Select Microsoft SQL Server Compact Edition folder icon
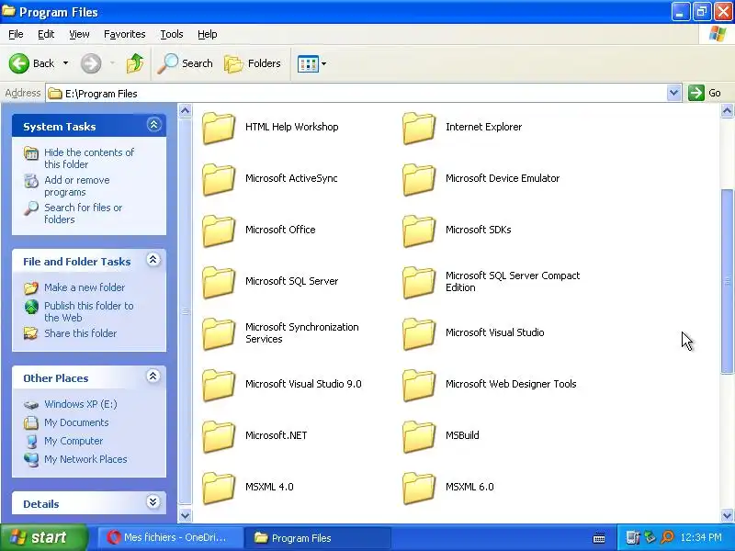735x551 pixels. coord(419,282)
